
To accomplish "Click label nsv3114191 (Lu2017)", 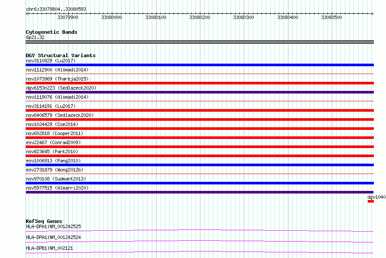I will (x=51, y=106).
